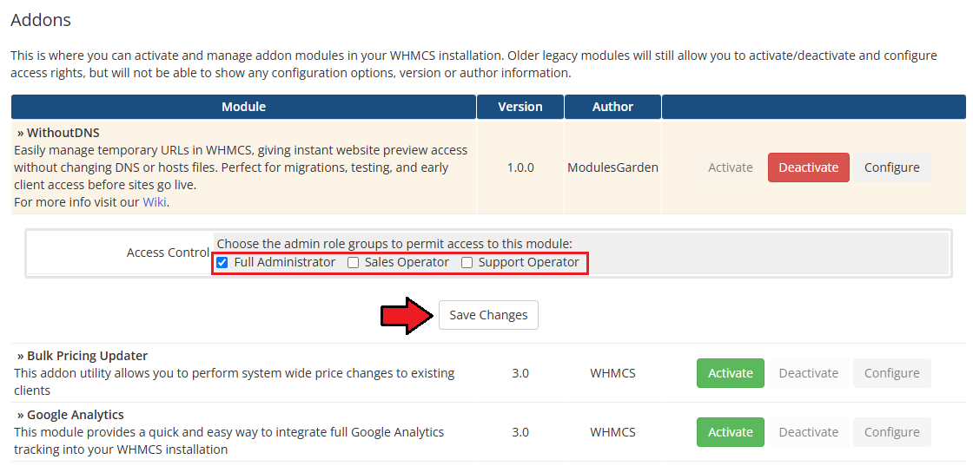Viewport: 973px width, 466px height.
Task: Open the Wiki link
Action: point(155,202)
